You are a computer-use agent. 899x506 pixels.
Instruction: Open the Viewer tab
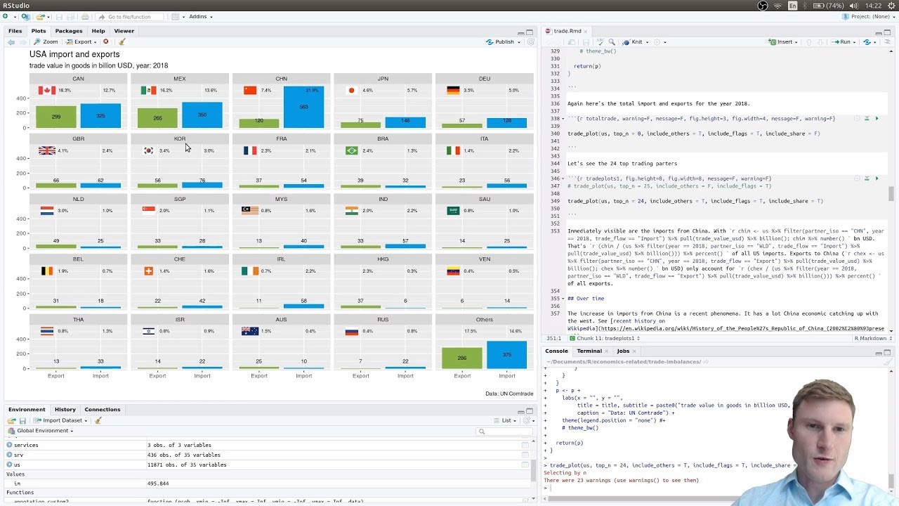(x=124, y=31)
